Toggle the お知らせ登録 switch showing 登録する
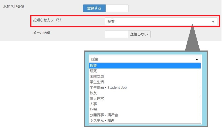Image resolution: width=222 pixels, height=130 pixels. click(x=106, y=8)
